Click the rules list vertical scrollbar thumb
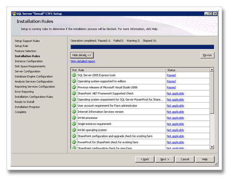 coord(212,92)
